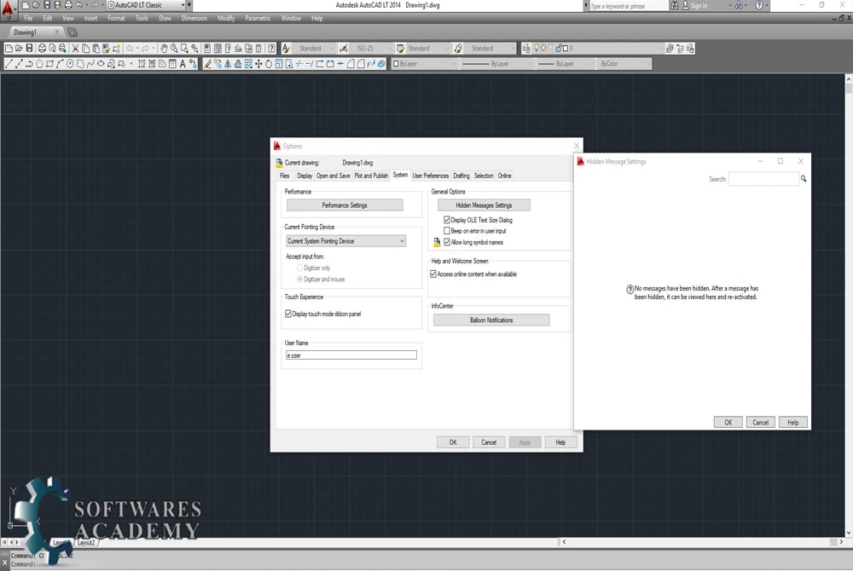Toggle Display touch mode ribbon panel
Viewport: 853px width, 571px height.
pos(288,314)
